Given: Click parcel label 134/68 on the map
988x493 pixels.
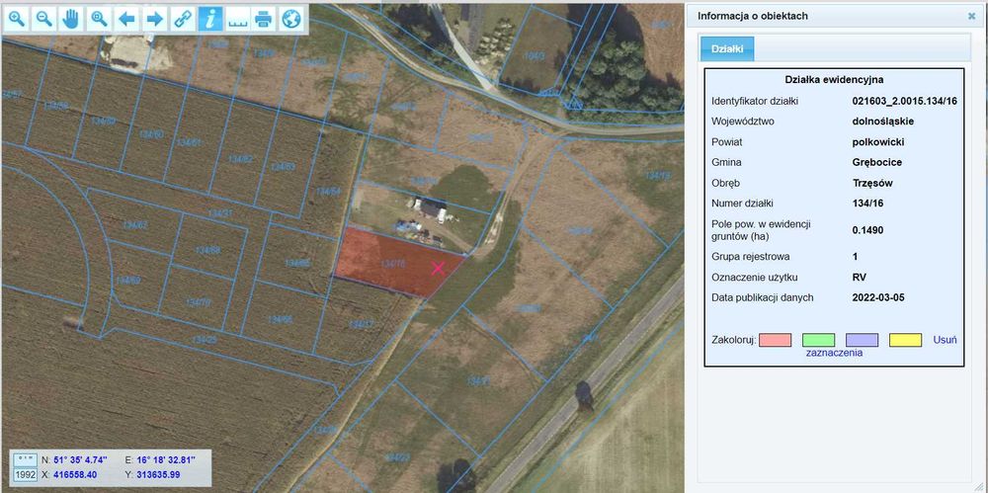Looking at the screenshot, I should [207, 250].
